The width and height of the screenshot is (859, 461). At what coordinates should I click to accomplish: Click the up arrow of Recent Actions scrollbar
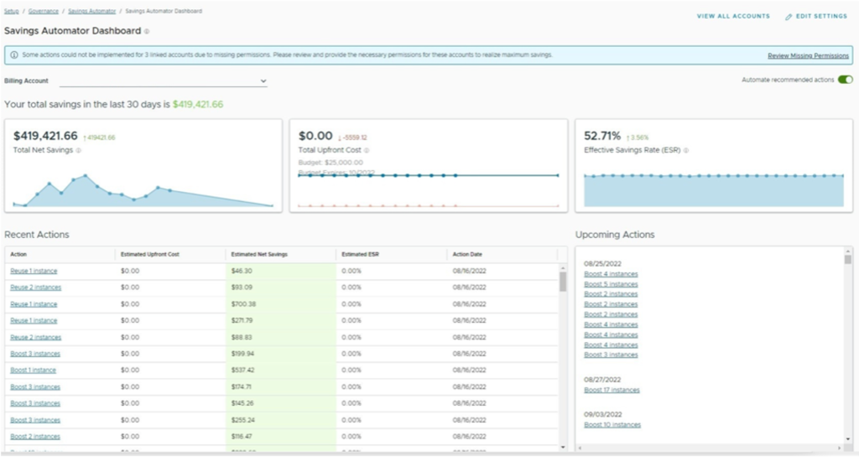[562, 268]
